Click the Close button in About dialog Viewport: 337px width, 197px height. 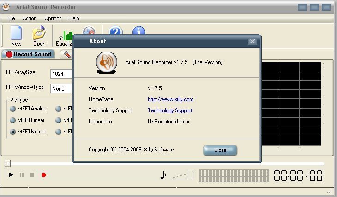[x=220, y=150]
